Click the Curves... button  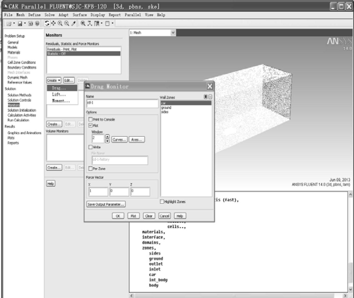click(x=120, y=139)
